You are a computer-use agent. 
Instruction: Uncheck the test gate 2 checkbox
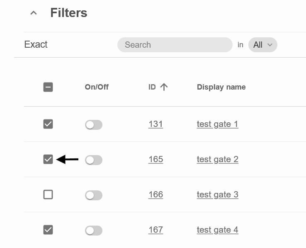pos(48,159)
